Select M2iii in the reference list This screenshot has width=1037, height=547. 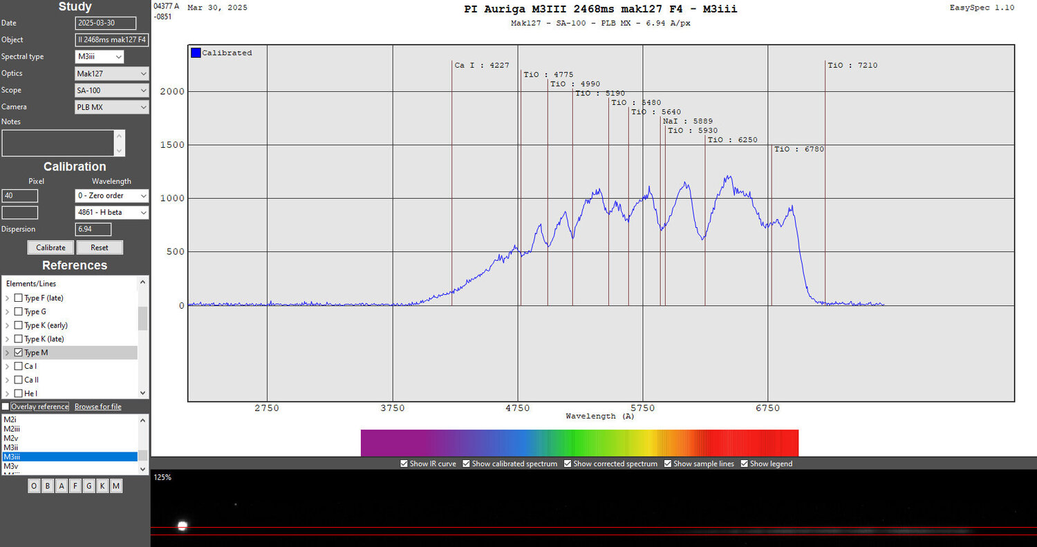[69, 429]
